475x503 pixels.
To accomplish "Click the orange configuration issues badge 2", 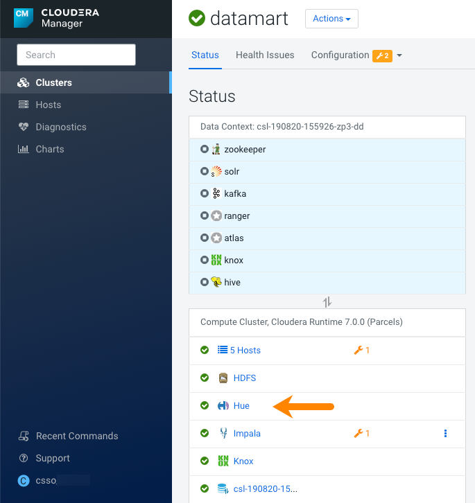I will click(382, 56).
